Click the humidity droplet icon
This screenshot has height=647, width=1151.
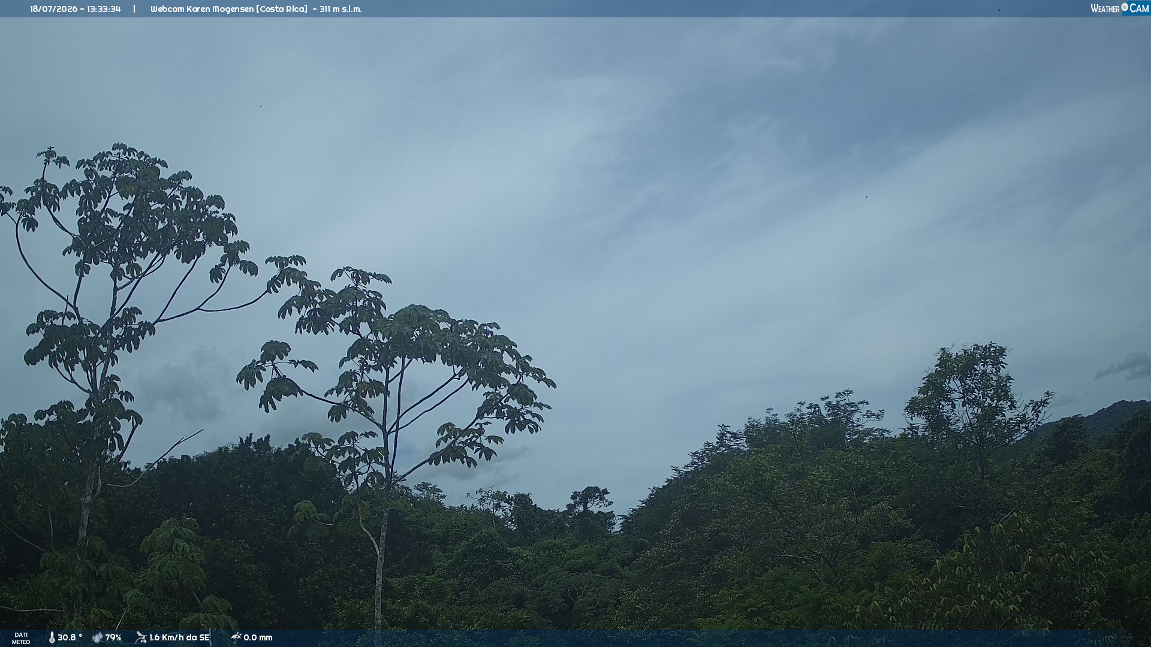click(97, 638)
